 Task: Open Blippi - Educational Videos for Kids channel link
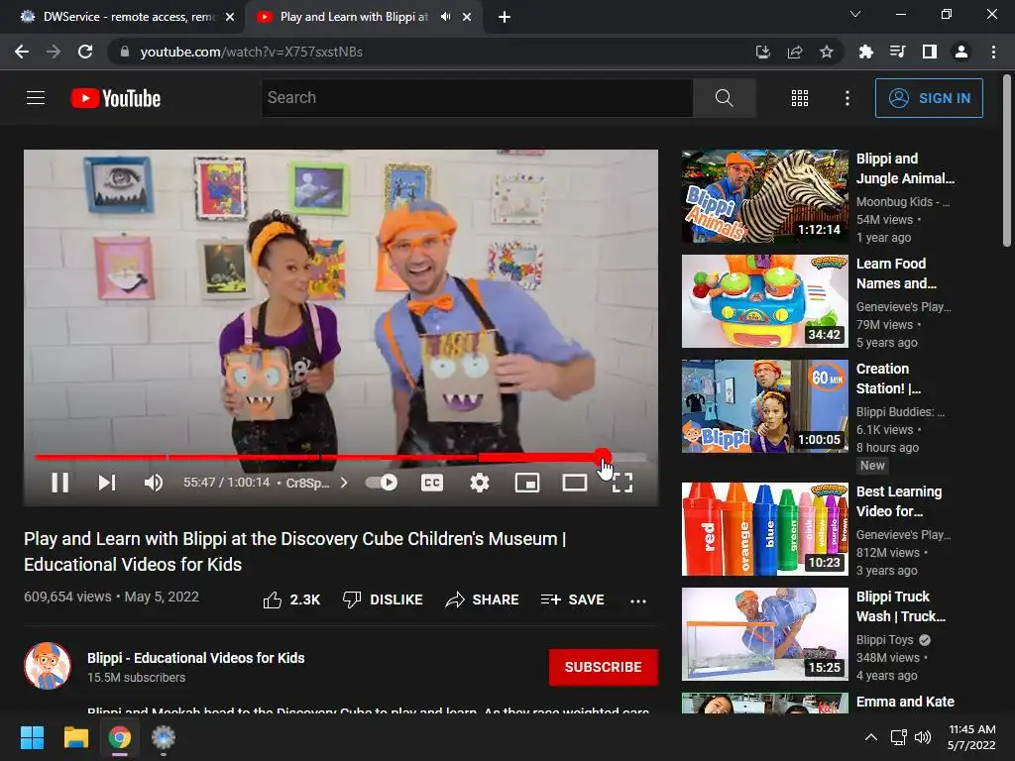tap(196, 658)
